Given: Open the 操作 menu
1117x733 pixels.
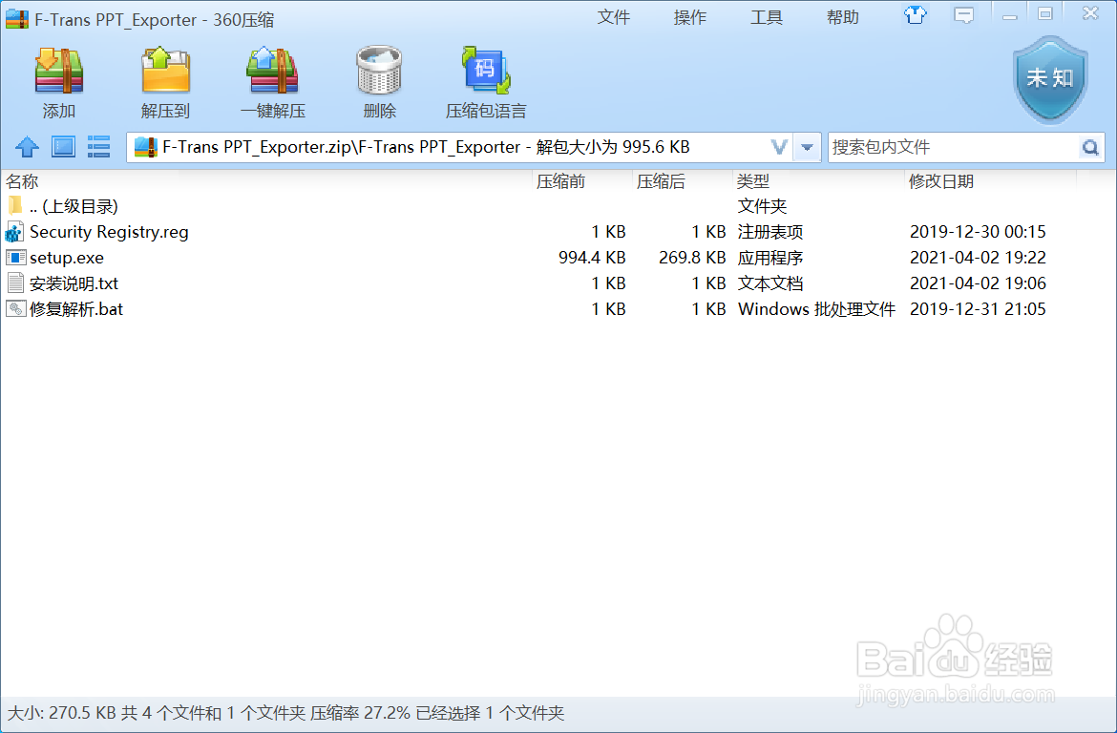Looking at the screenshot, I should click(x=689, y=17).
